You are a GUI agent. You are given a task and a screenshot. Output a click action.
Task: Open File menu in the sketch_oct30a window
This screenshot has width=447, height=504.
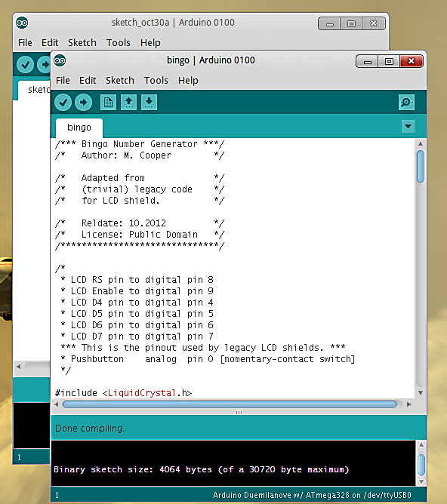tap(25, 43)
